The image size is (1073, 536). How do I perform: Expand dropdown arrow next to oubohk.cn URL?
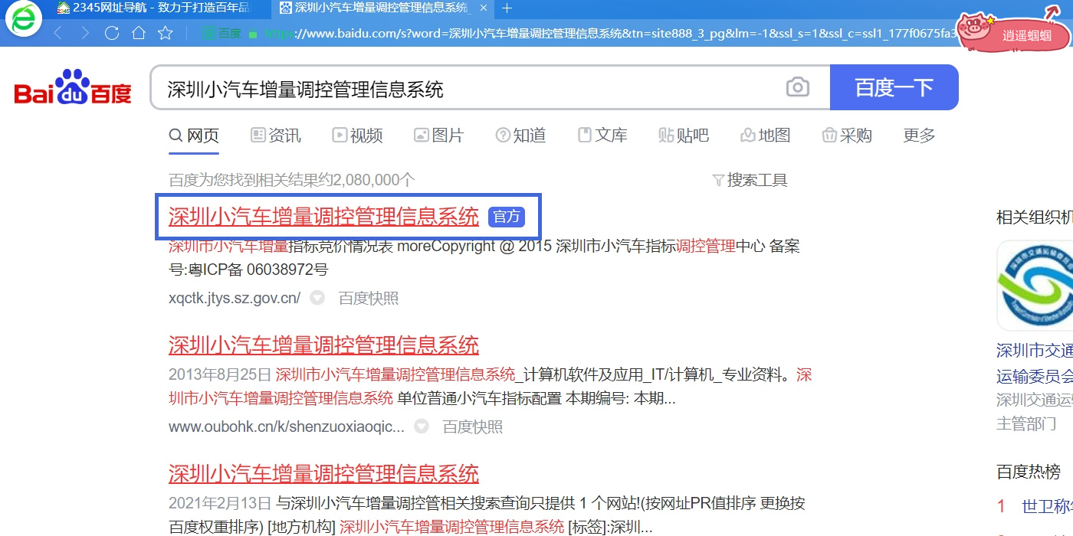point(421,427)
